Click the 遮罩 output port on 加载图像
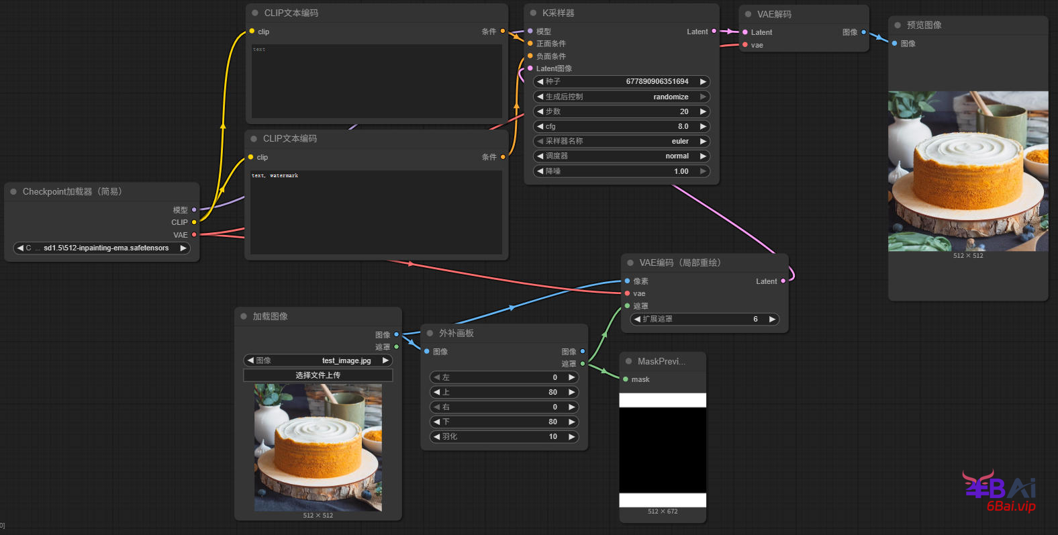1058x535 pixels. coord(396,347)
